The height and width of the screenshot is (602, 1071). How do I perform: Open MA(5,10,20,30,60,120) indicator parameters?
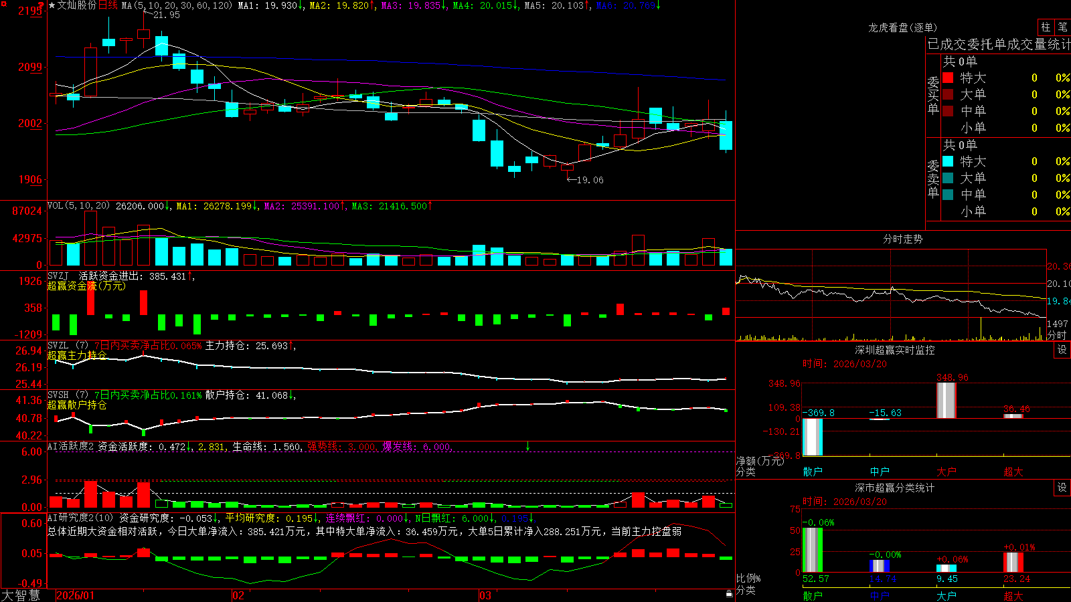tap(177, 5)
